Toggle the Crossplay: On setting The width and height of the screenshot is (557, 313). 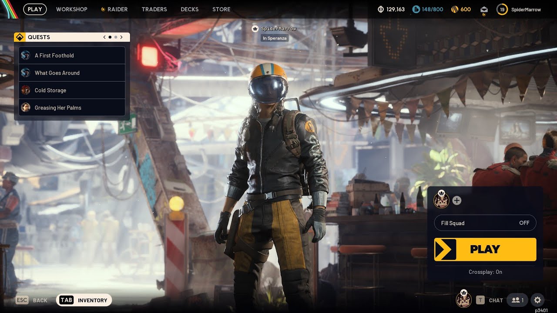485,272
